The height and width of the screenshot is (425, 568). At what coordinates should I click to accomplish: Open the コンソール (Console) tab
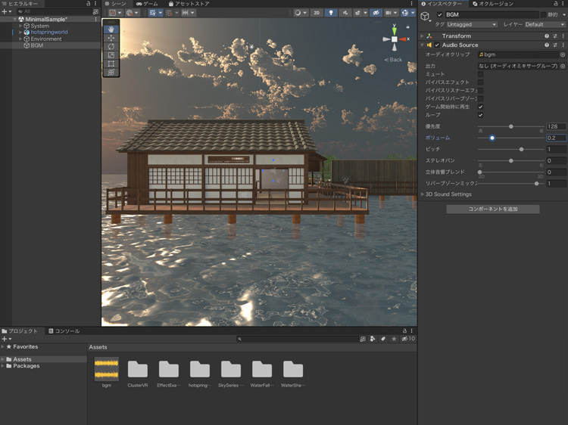[x=64, y=331]
